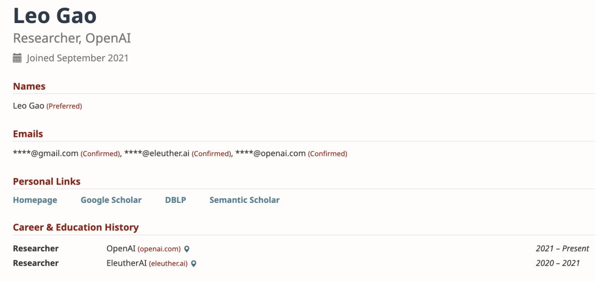This screenshot has height=282, width=595.
Task: Open the Homepage link
Action: click(35, 200)
